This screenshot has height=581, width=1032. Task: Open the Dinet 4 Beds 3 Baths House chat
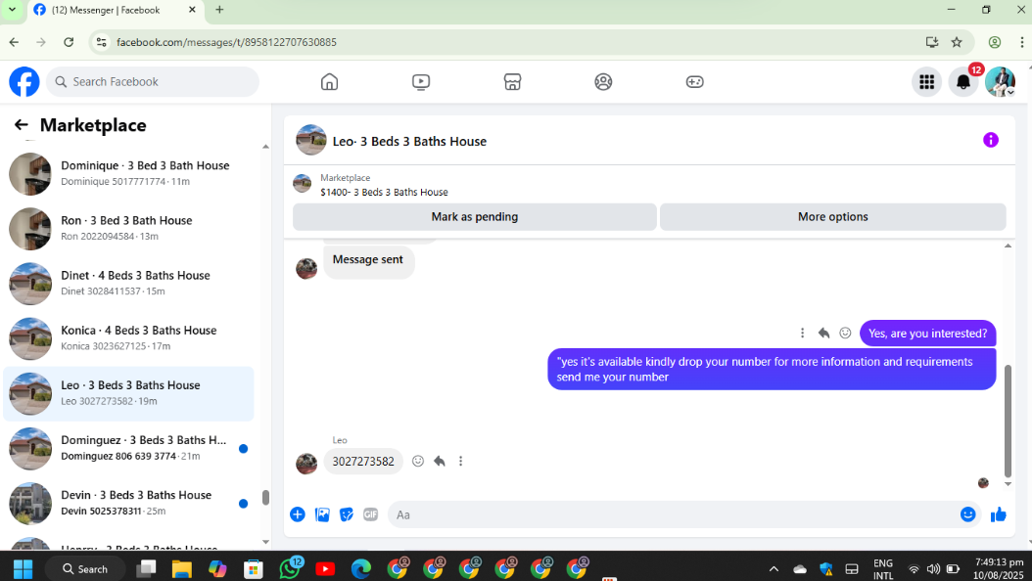129,284
